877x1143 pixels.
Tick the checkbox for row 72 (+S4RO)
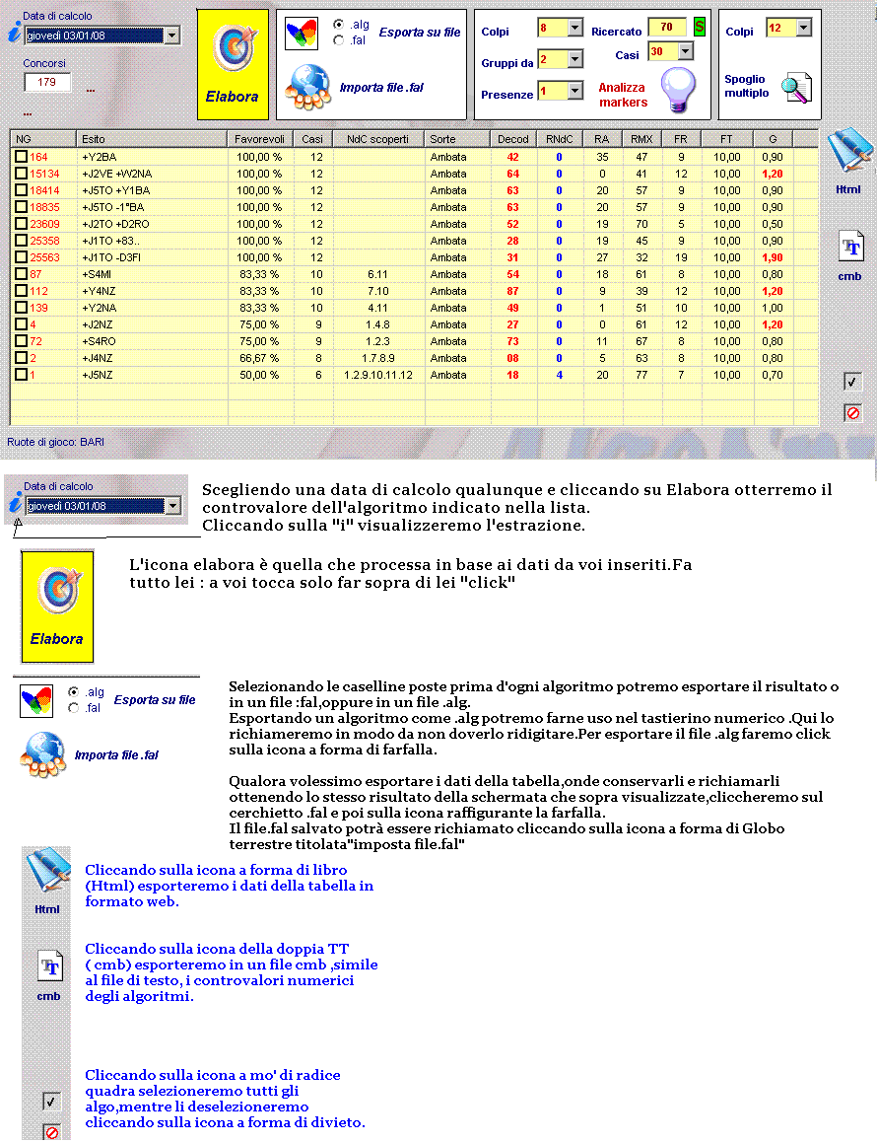21,340
